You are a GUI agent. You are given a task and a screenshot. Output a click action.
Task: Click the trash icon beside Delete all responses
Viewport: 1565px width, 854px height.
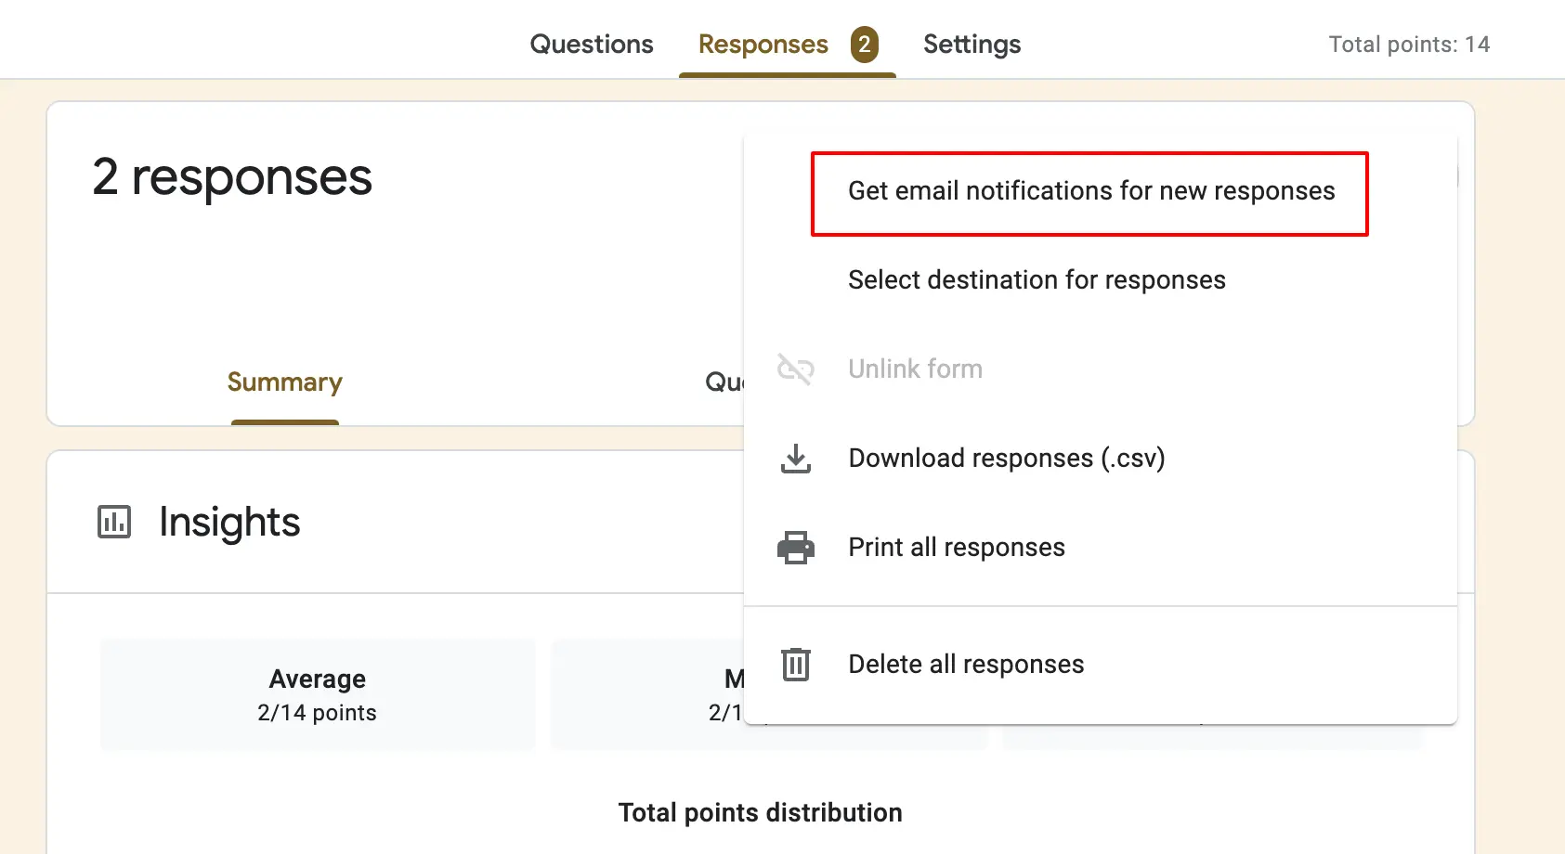coord(796,664)
